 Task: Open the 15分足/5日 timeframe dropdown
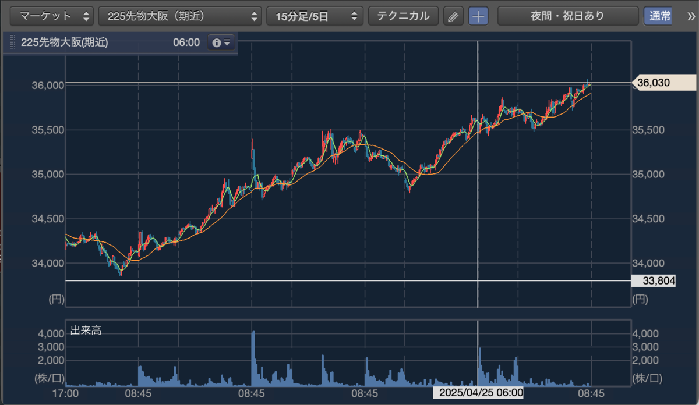click(x=315, y=16)
